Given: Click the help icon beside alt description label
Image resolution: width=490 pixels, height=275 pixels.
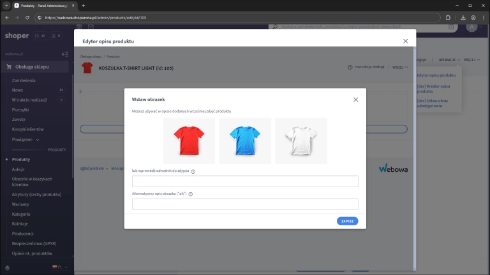Looking at the screenshot, I should [190, 194].
